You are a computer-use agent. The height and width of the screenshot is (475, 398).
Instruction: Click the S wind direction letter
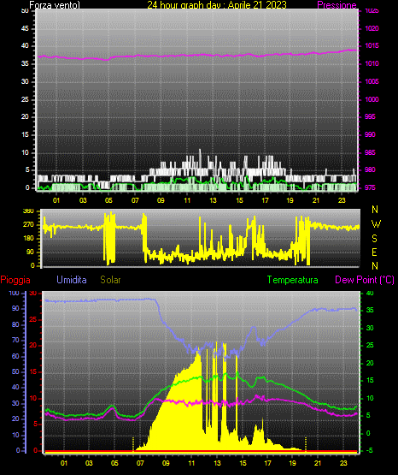coord(374,239)
